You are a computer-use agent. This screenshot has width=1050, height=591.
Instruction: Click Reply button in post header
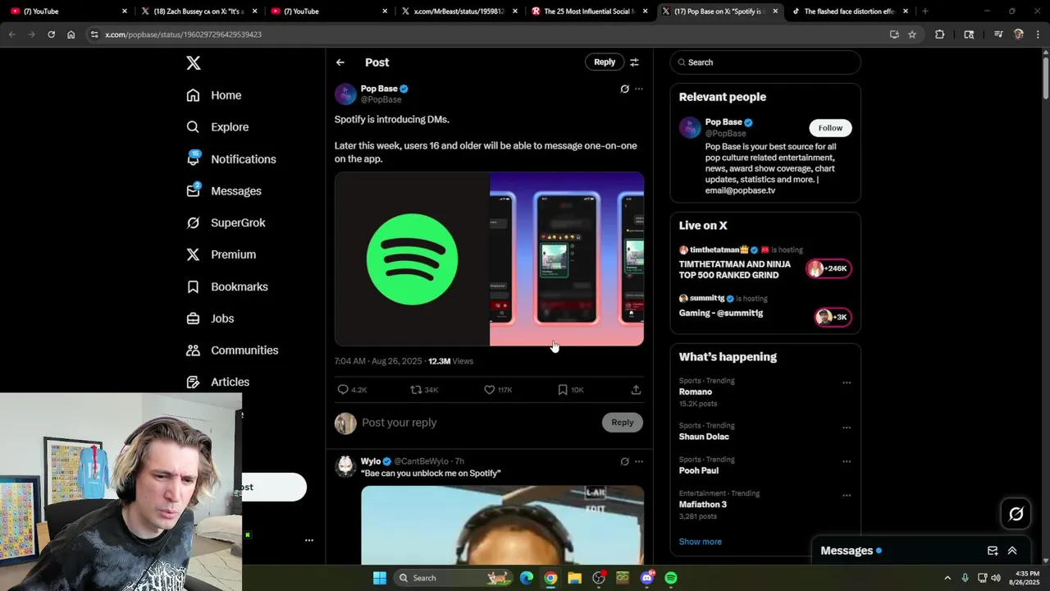click(x=605, y=62)
